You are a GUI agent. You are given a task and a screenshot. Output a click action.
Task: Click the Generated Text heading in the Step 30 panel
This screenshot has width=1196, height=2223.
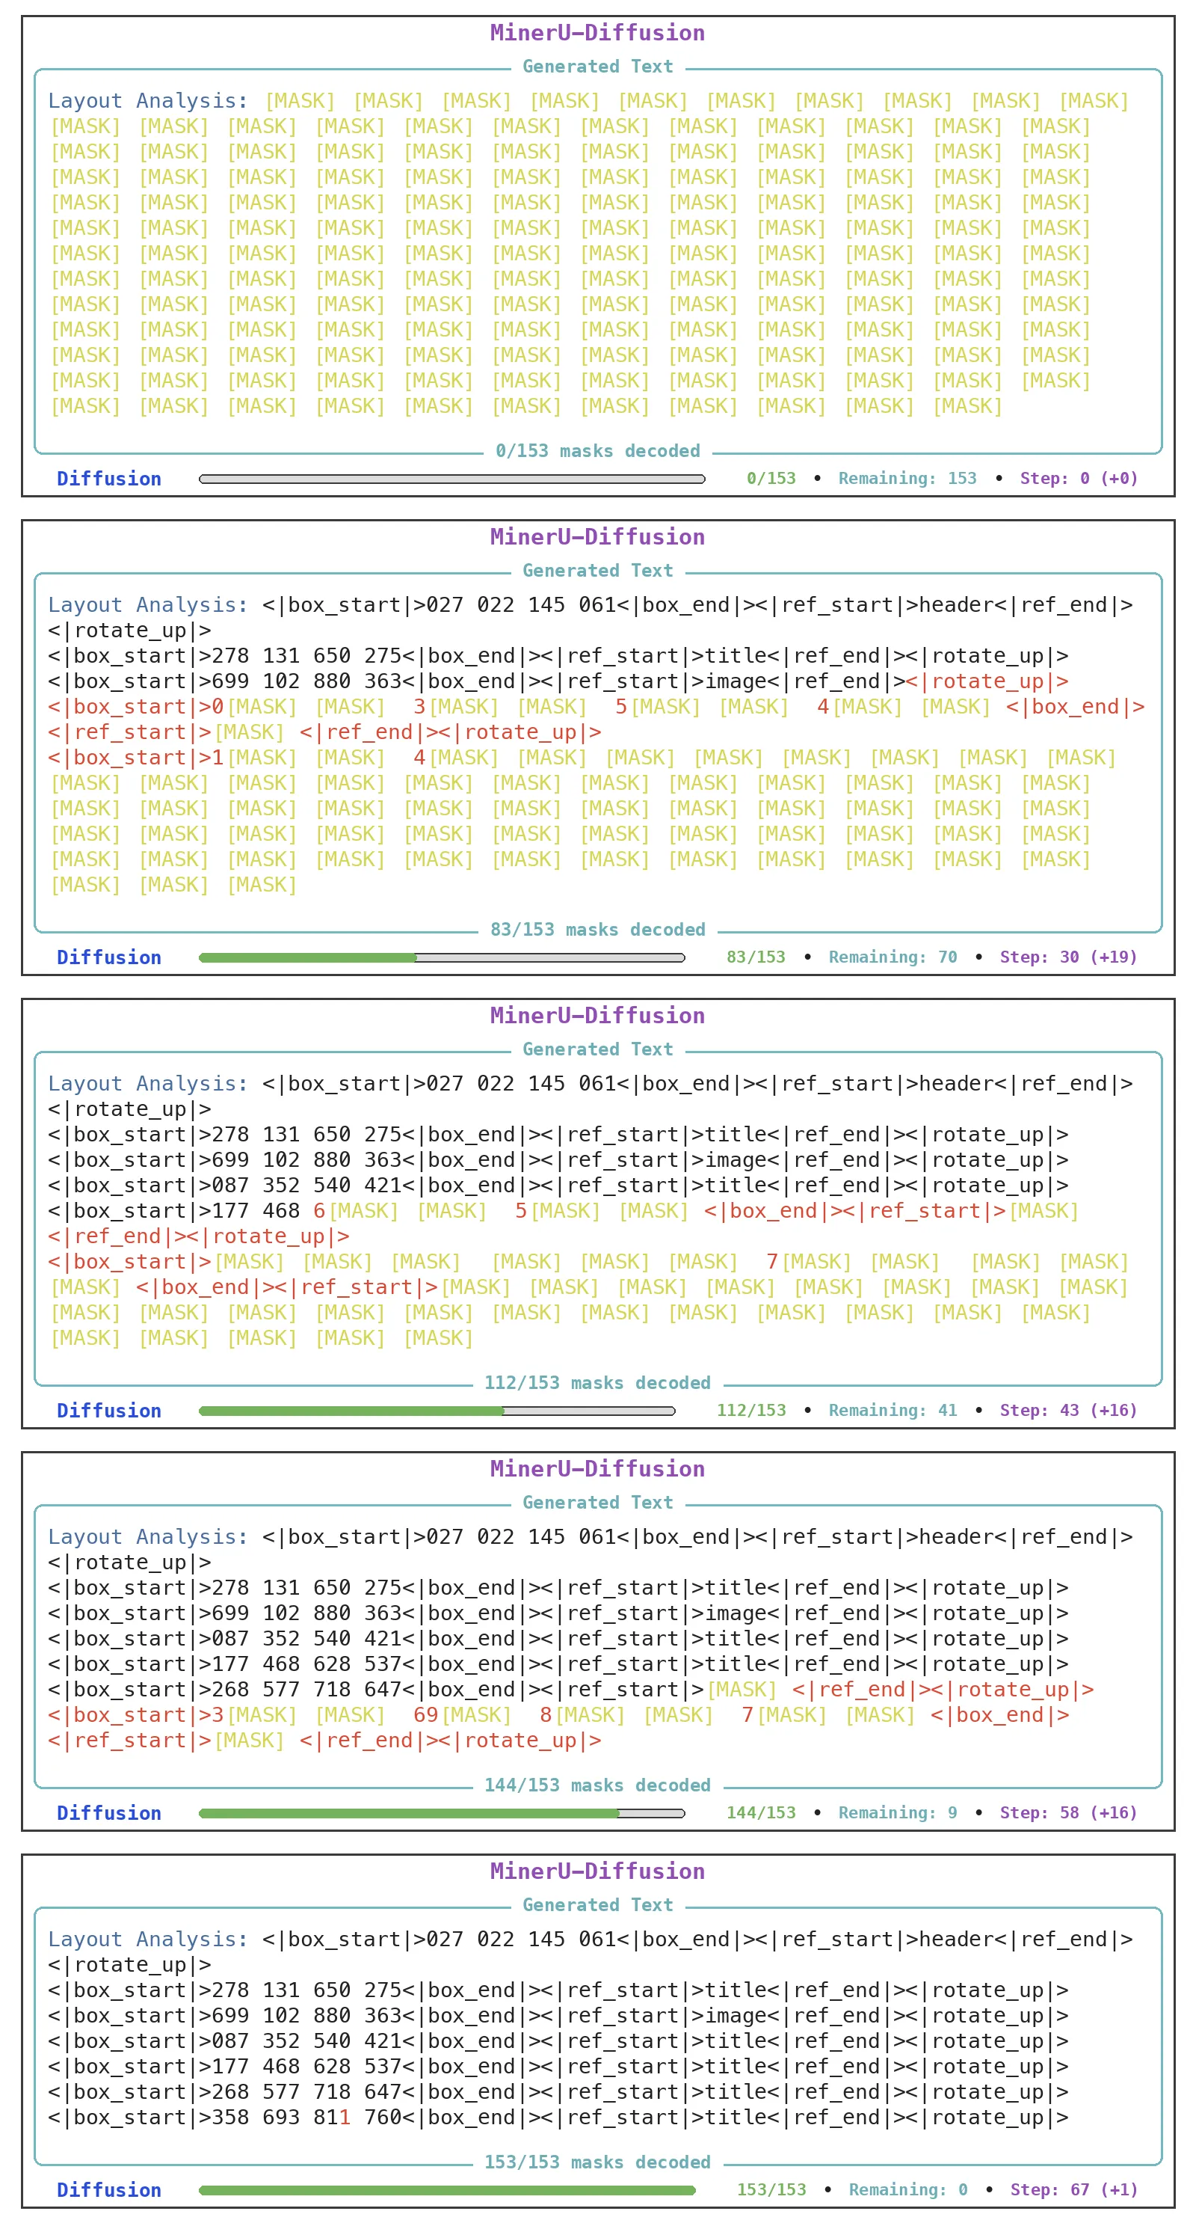pos(597,571)
